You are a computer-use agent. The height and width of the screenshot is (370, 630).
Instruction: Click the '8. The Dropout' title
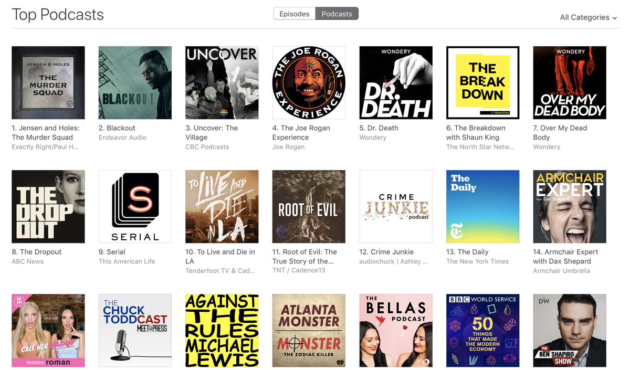coord(37,252)
